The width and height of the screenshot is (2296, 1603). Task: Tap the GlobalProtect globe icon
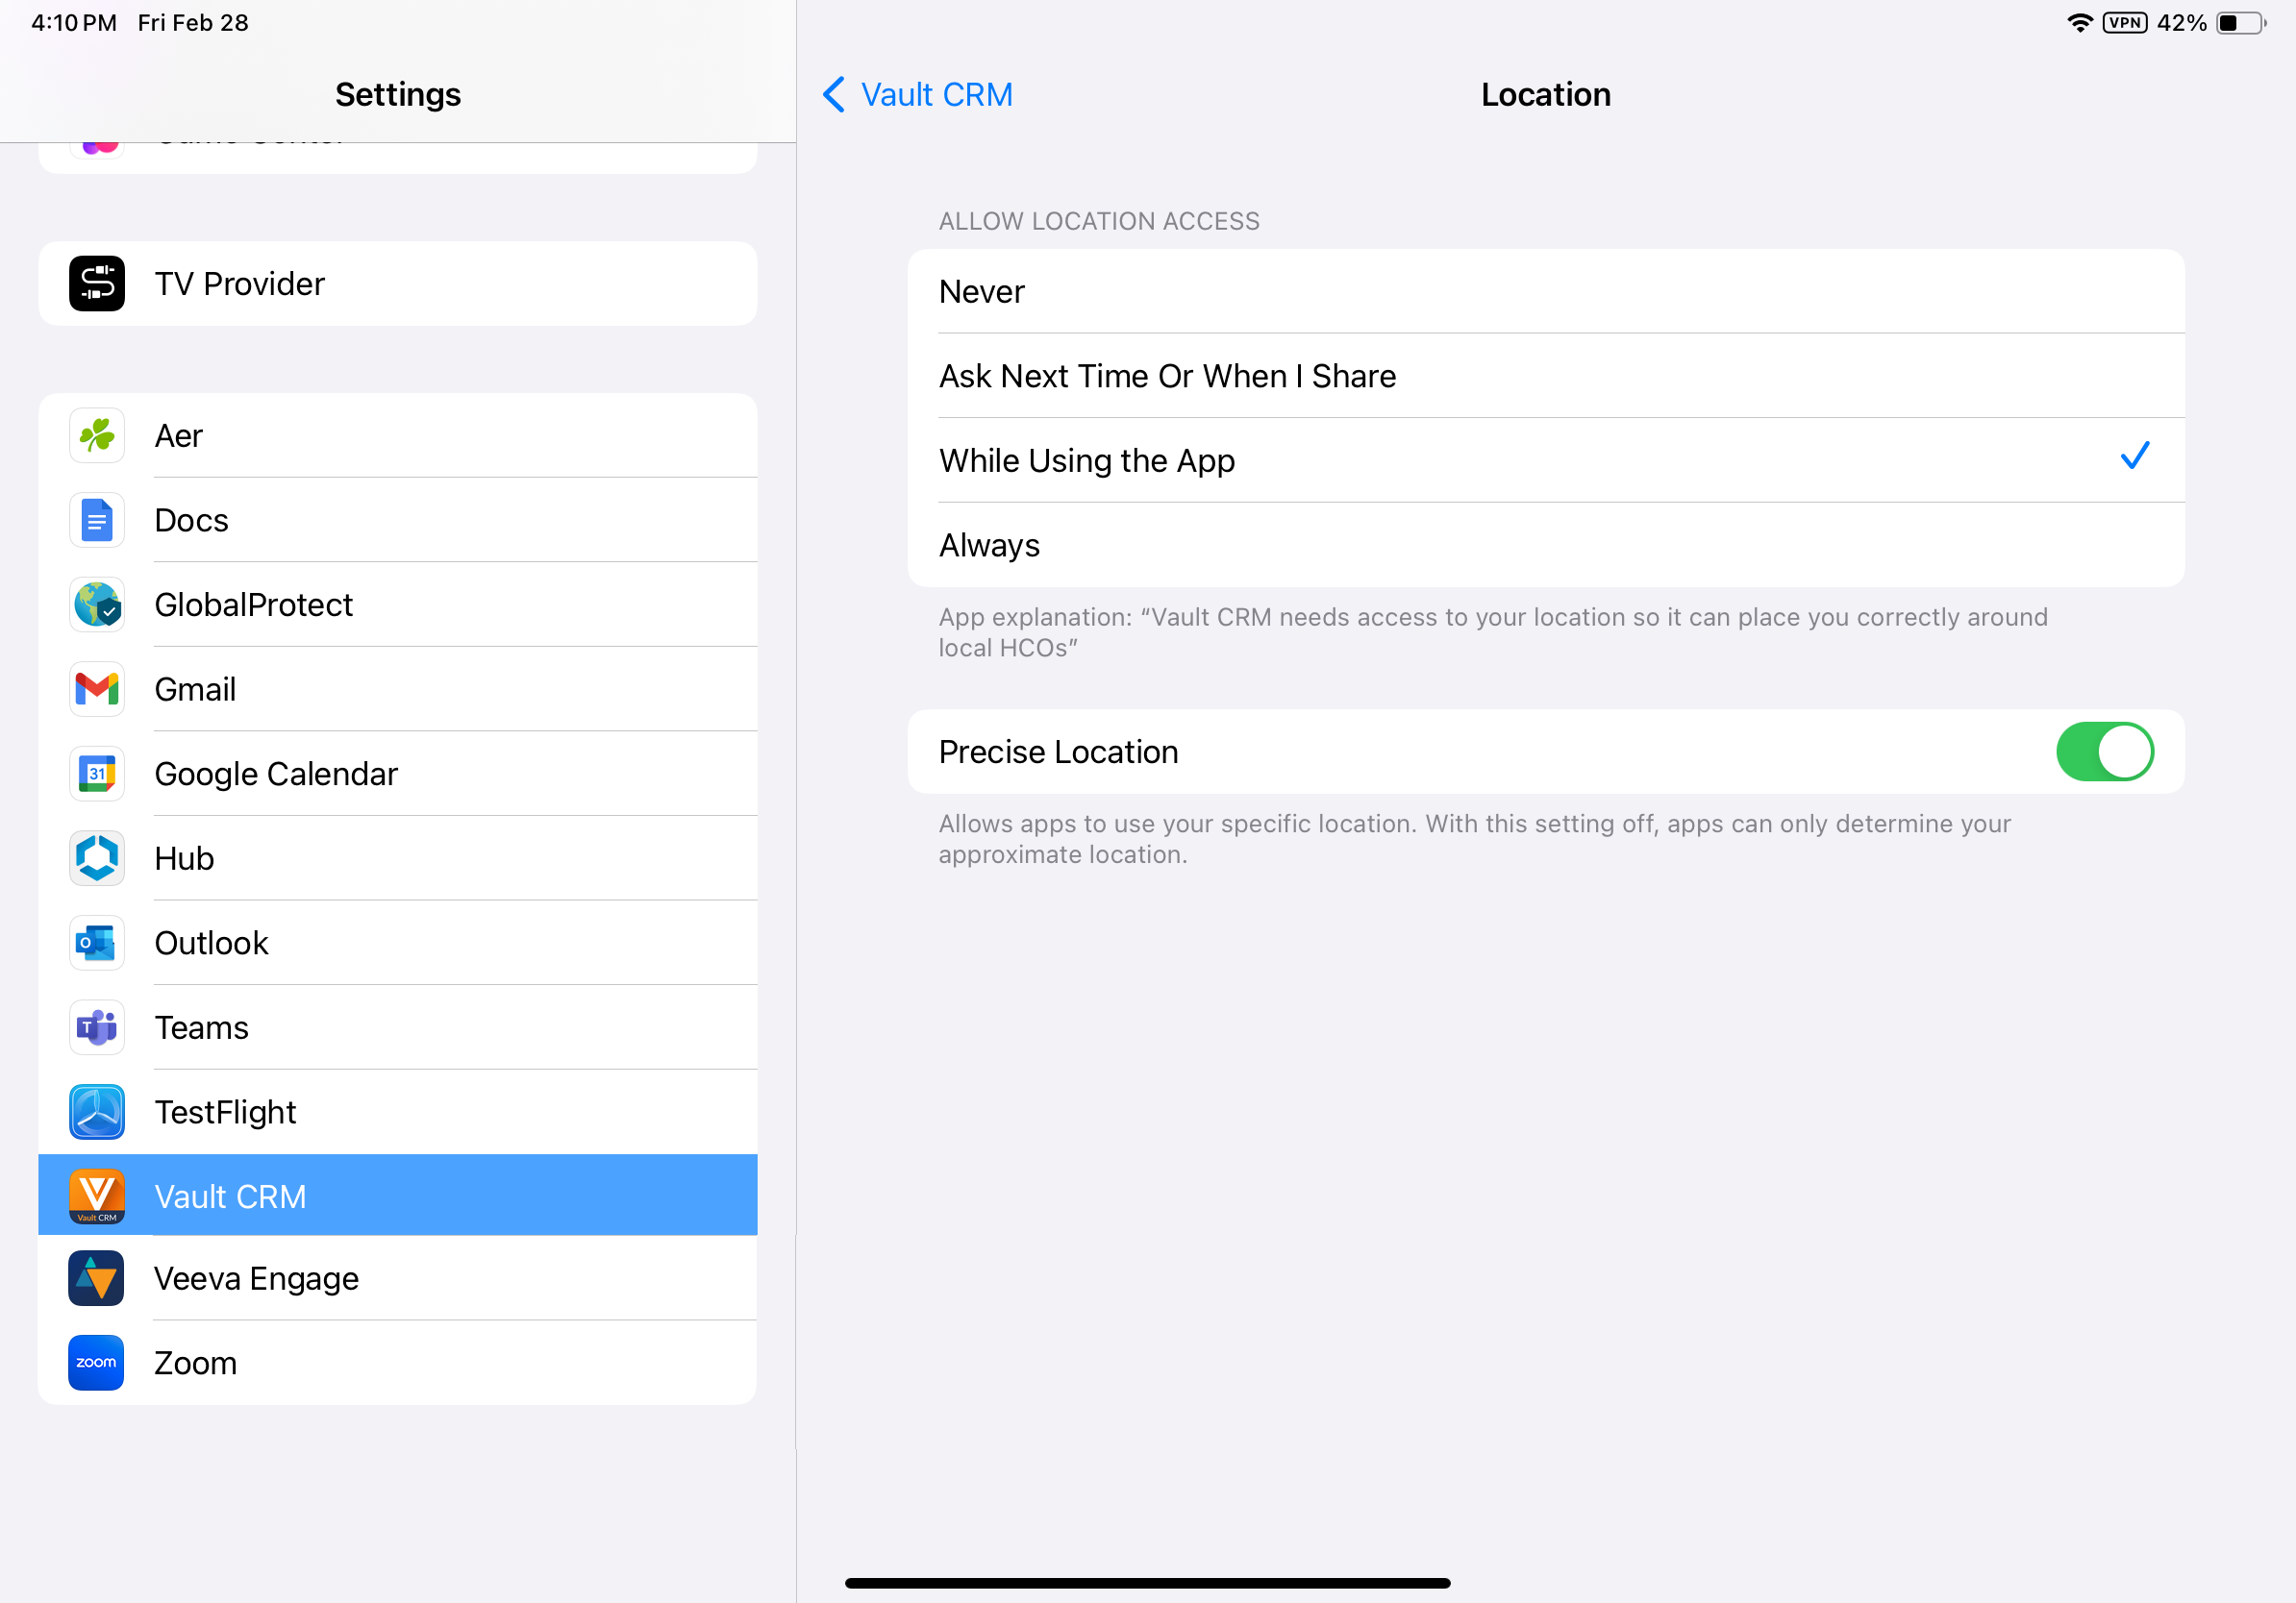click(x=97, y=604)
